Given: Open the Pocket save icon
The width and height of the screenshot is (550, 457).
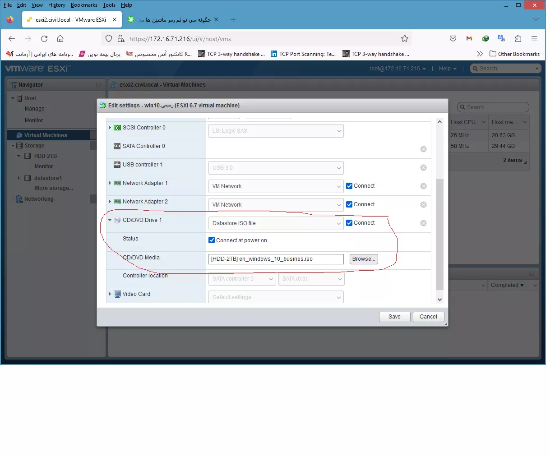Looking at the screenshot, I should click(453, 39).
